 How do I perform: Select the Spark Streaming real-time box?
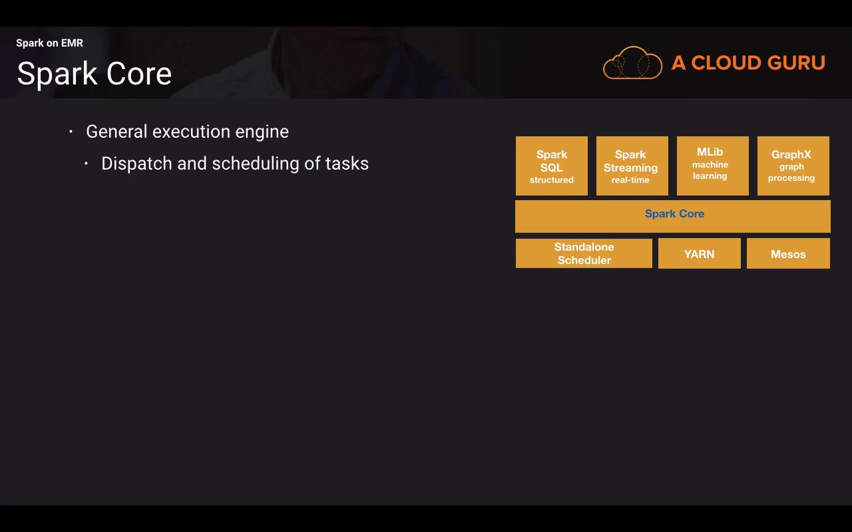pyautogui.click(x=632, y=166)
